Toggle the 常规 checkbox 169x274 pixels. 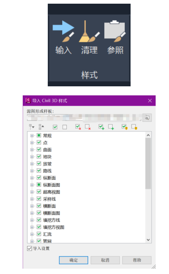coord(39,135)
